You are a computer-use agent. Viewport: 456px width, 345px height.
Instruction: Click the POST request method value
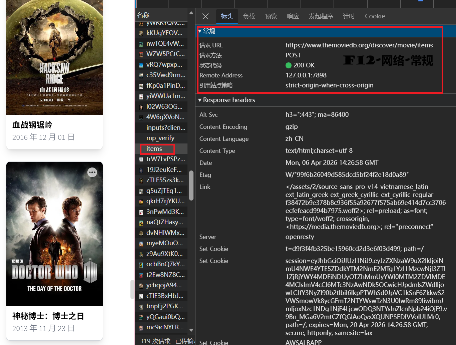click(x=293, y=55)
